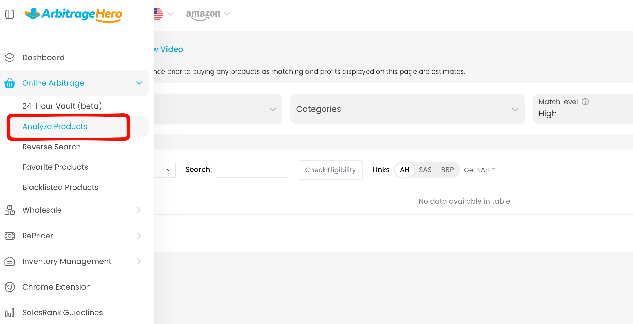Screen dimensions: 633x324
Task: Open the Categories dropdown
Action: (407, 109)
